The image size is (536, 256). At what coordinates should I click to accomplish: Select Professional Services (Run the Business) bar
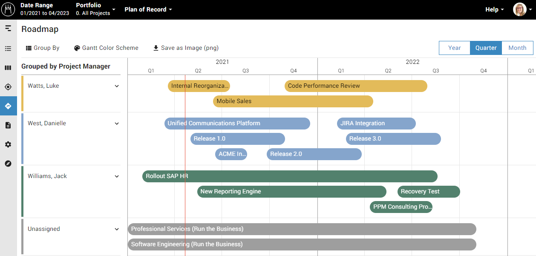302,229
